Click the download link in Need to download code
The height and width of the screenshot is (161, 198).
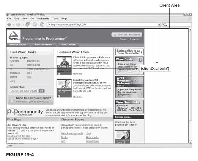(34, 98)
